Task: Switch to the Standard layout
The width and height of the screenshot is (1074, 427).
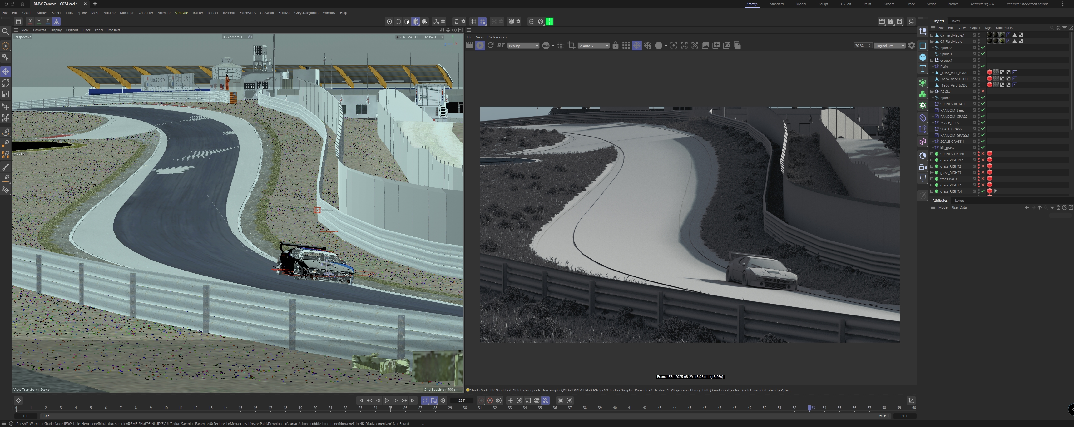Action: coord(777,4)
